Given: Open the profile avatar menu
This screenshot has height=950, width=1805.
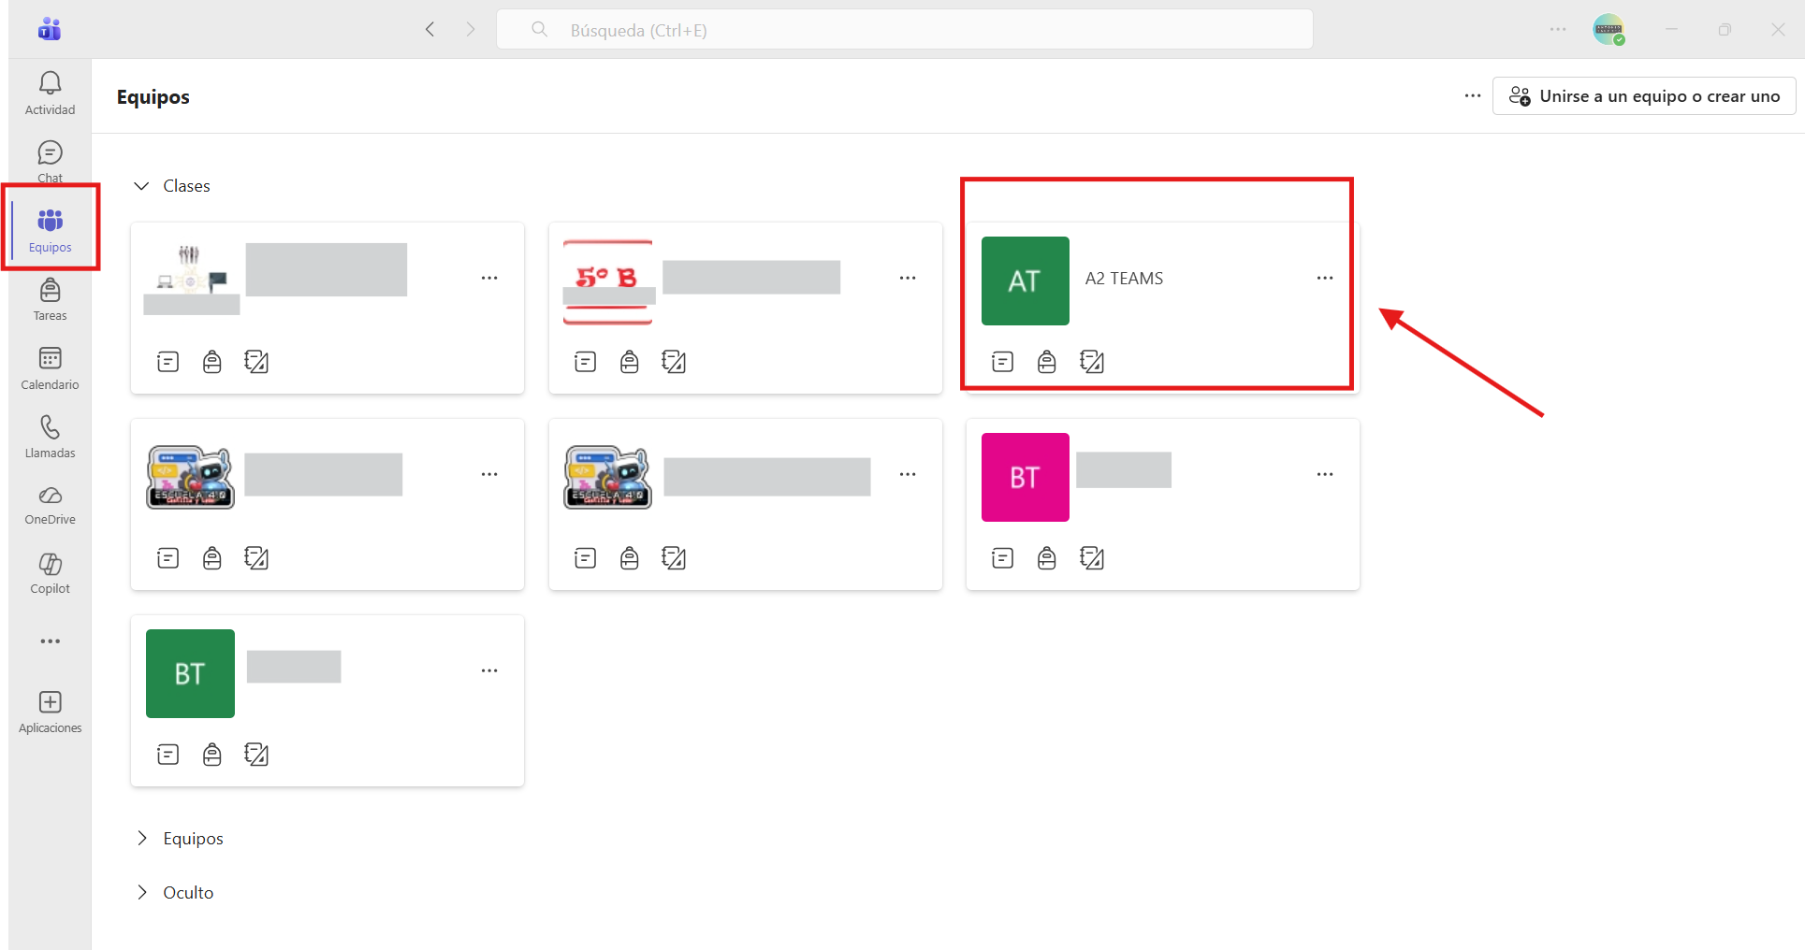Looking at the screenshot, I should point(1608,29).
